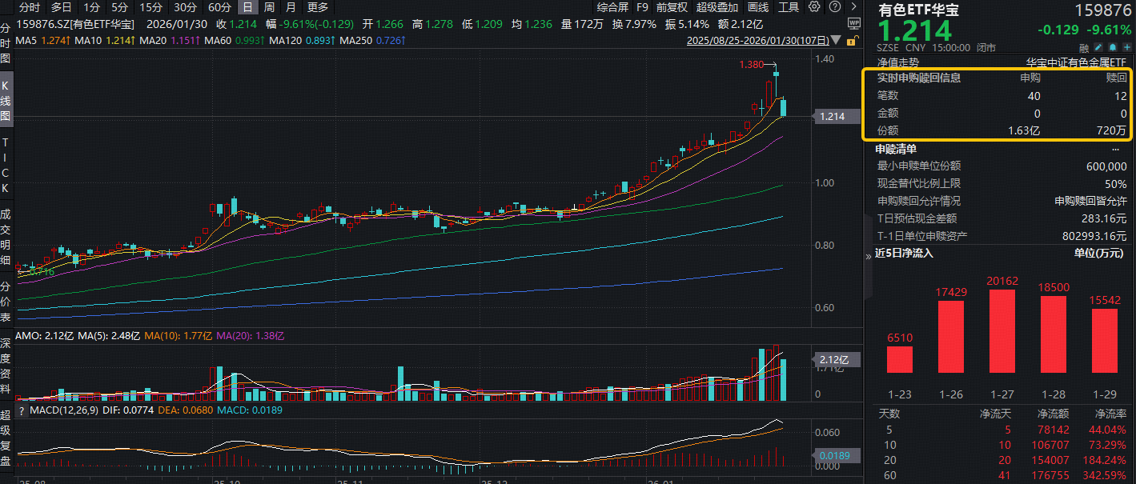Toggle 前复权 price adjustment mode
The height and width of the screenshot is (484, 1136).
point(671,7)
